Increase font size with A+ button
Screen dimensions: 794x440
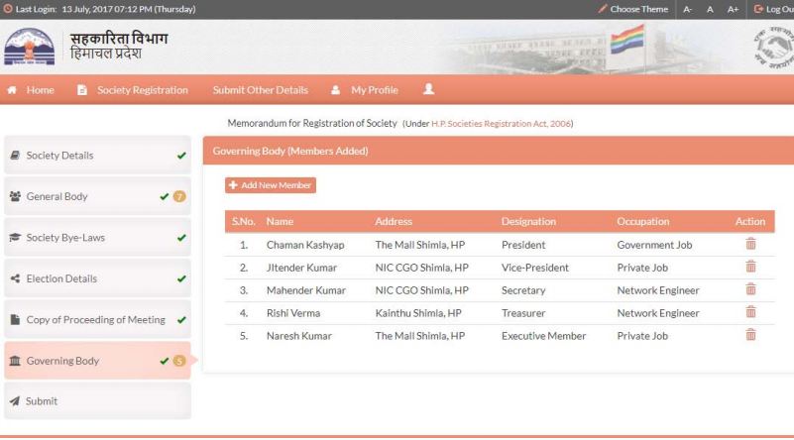(x=733, y=9)
